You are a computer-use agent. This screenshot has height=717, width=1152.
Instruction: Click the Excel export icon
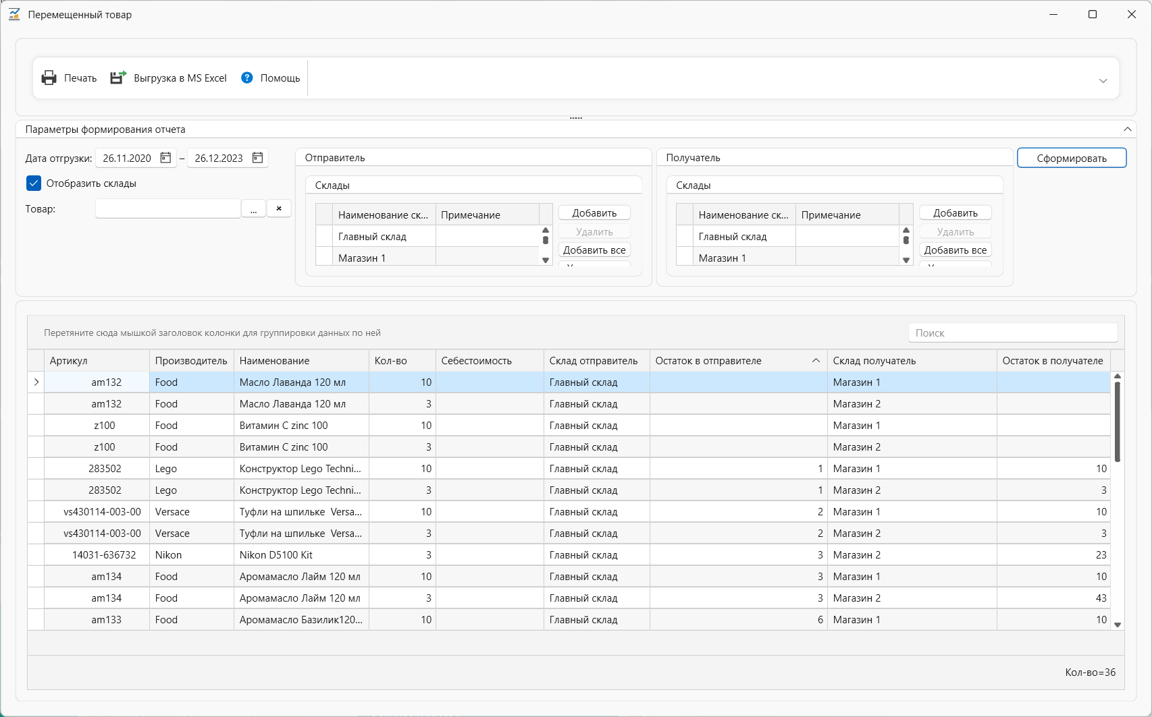(x=118, y=78)
